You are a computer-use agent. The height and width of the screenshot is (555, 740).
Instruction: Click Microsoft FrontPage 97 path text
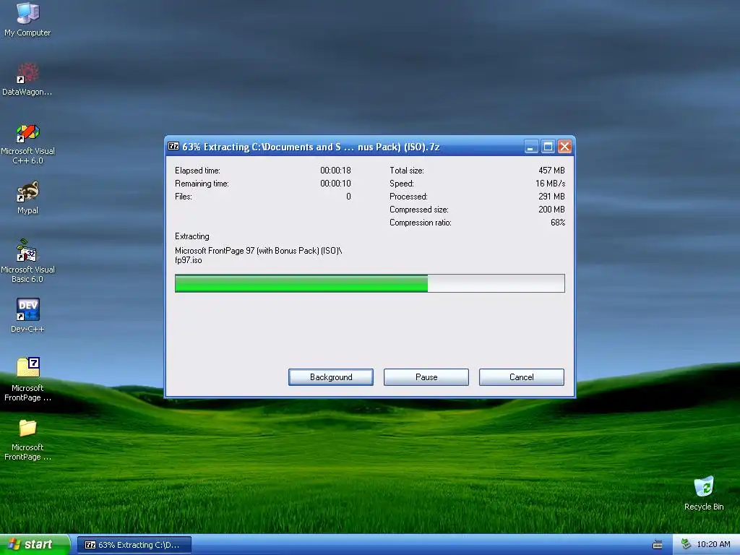click(x=258, y=251)
